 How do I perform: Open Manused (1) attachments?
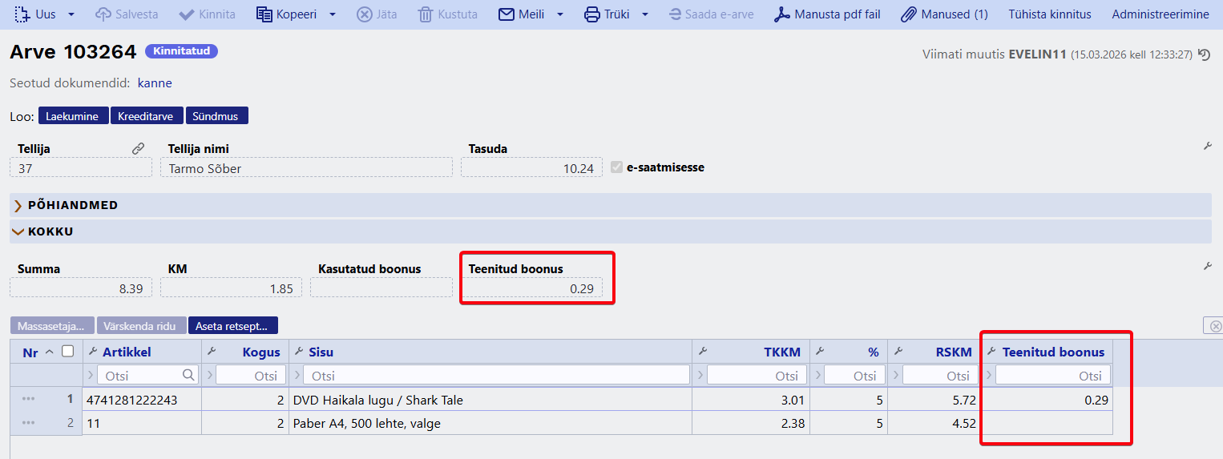point(944,14)
